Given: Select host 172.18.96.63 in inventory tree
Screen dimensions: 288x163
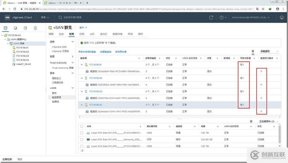Looking at the screenshot, I should [22, 56].
